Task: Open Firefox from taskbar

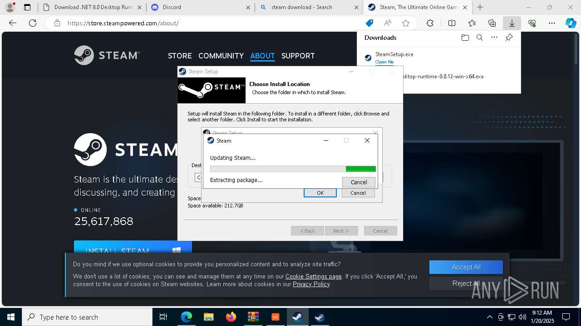Action: 231,317
